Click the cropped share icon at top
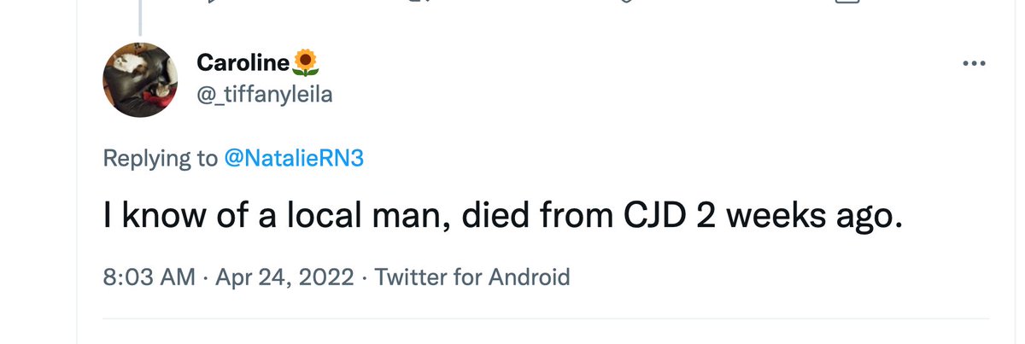1025x344 pixels. click(845, 2)
